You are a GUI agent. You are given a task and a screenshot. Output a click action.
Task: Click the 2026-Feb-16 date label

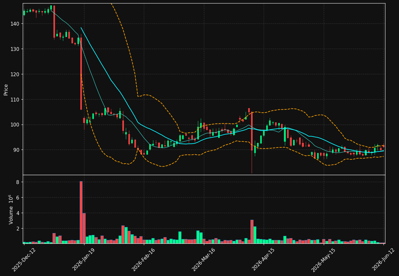point(144,260)
